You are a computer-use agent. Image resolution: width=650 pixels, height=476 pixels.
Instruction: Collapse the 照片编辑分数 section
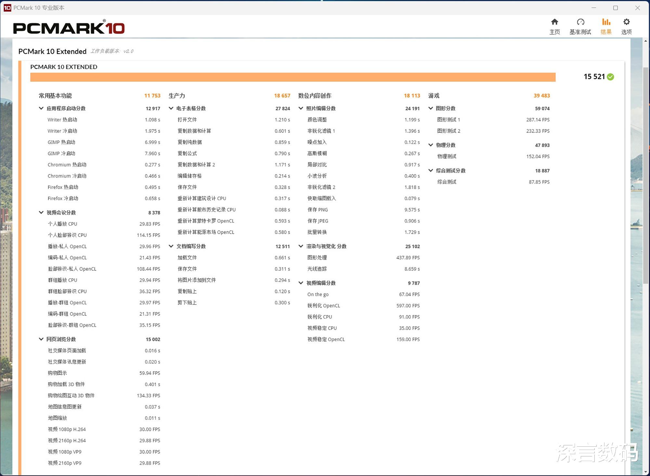[x=301, y=108]
